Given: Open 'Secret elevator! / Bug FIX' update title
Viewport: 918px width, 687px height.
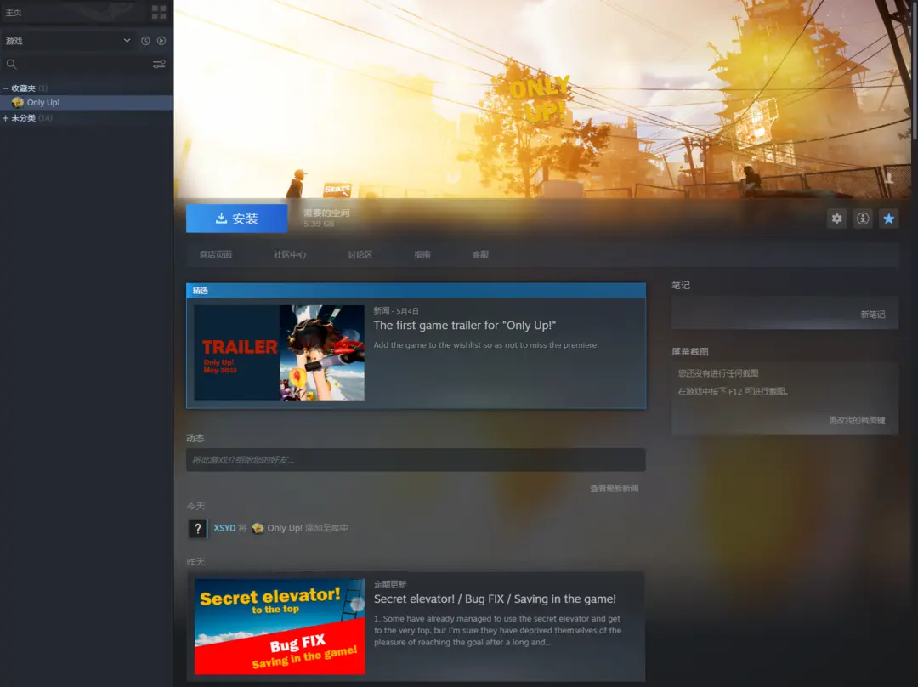Looking at the screenshot, I should pyautogui.click(x=495, y=599).
